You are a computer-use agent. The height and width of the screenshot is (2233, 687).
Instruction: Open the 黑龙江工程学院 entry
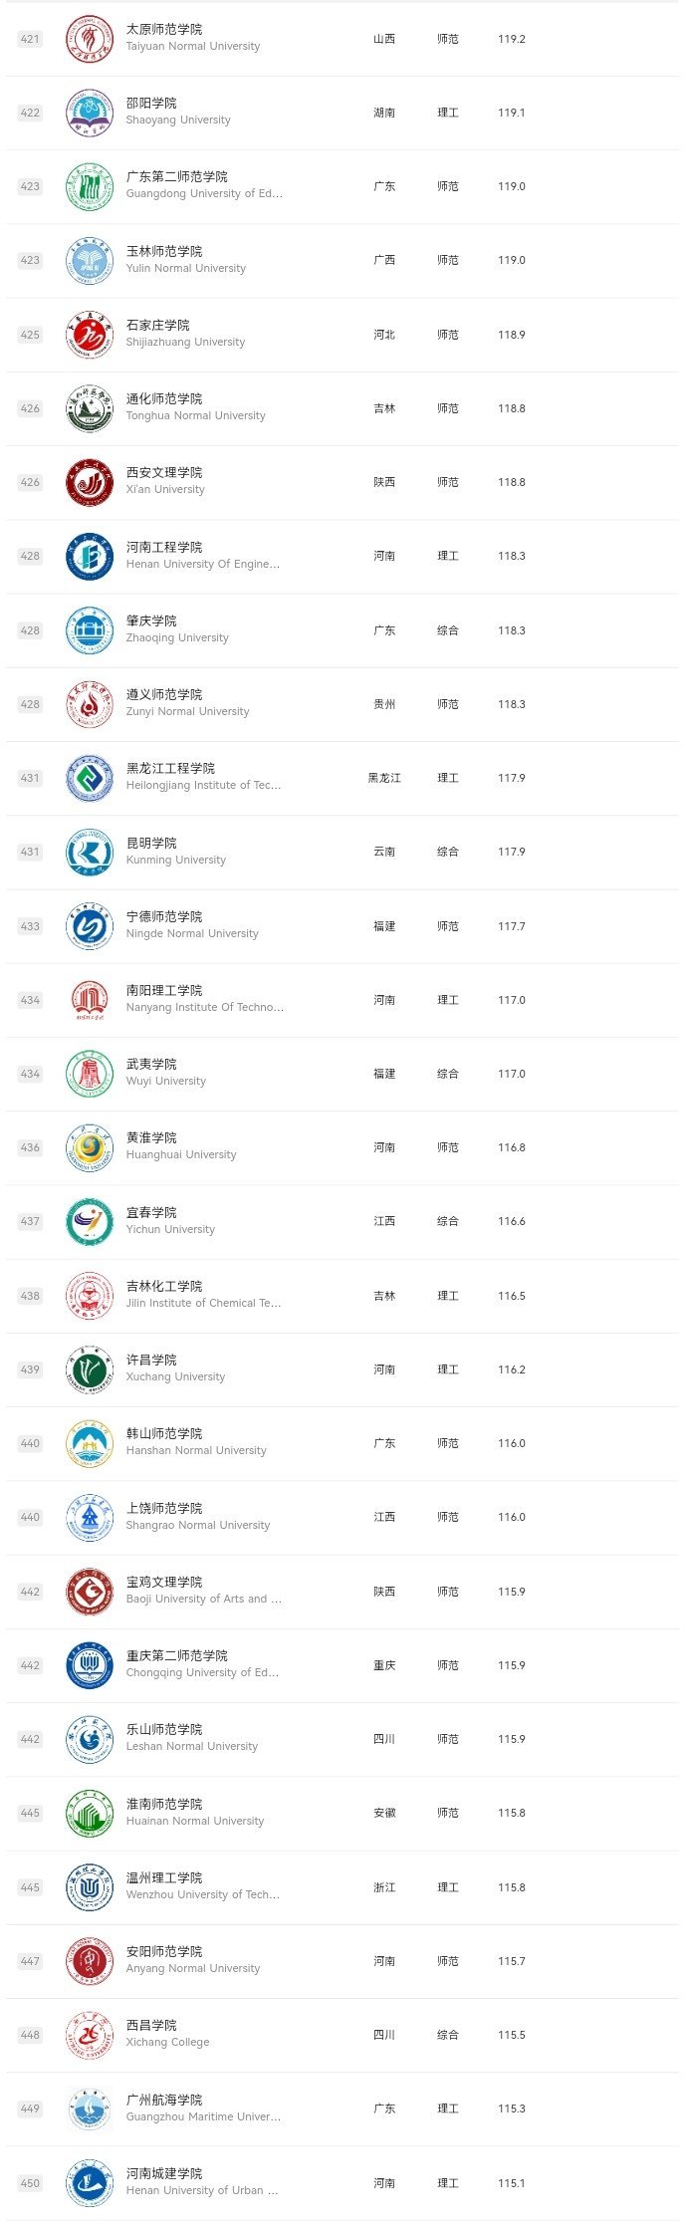170,768
